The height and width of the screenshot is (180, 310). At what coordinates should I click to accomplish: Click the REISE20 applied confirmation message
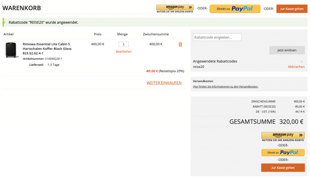click(44, 22)
